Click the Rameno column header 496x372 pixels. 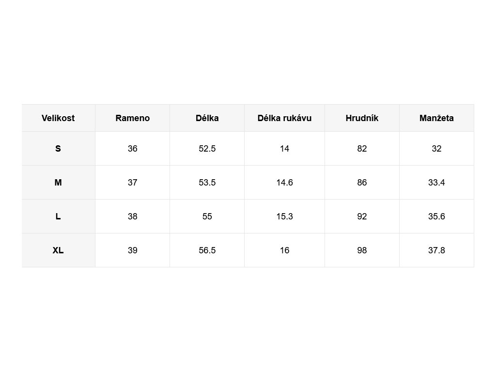click(x=132, y=118)
